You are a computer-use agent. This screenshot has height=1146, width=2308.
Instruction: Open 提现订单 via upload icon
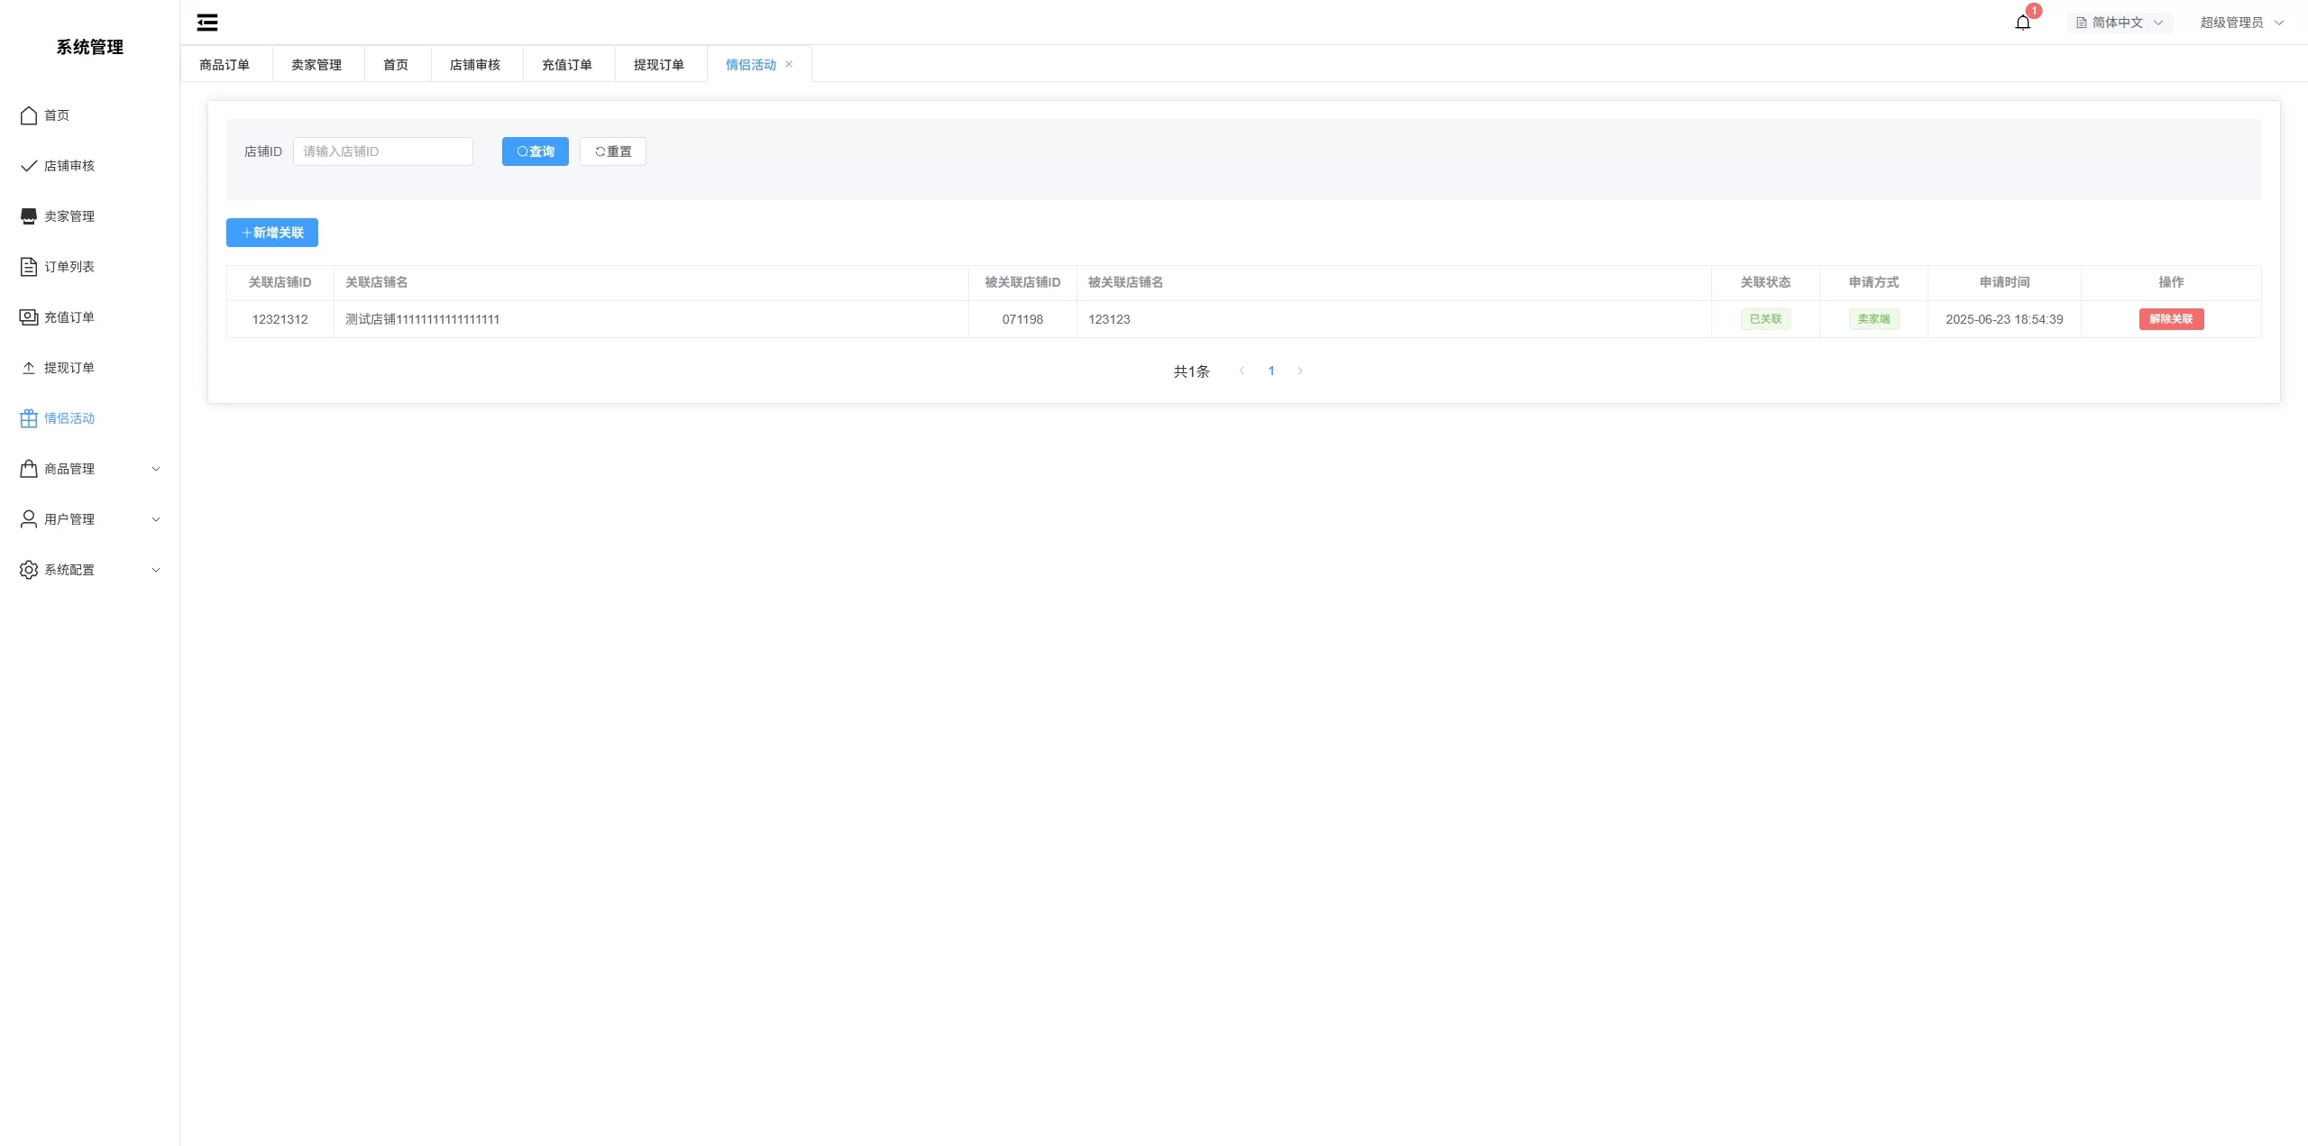click(x=29, y=368)
